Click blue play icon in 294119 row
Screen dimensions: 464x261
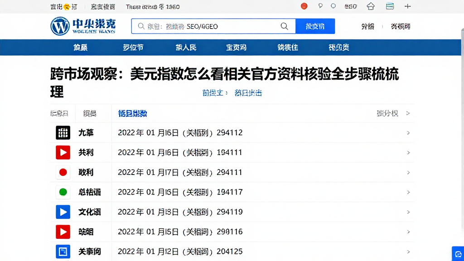[x=63, y=212]
